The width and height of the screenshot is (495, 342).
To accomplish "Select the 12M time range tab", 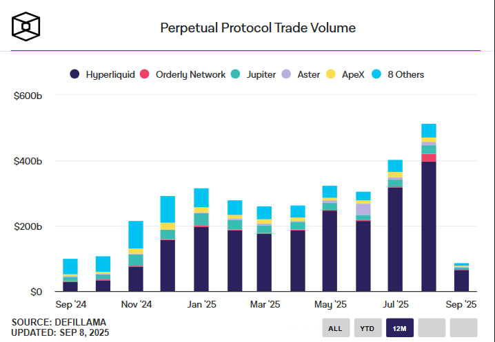I will pos(400,328).
